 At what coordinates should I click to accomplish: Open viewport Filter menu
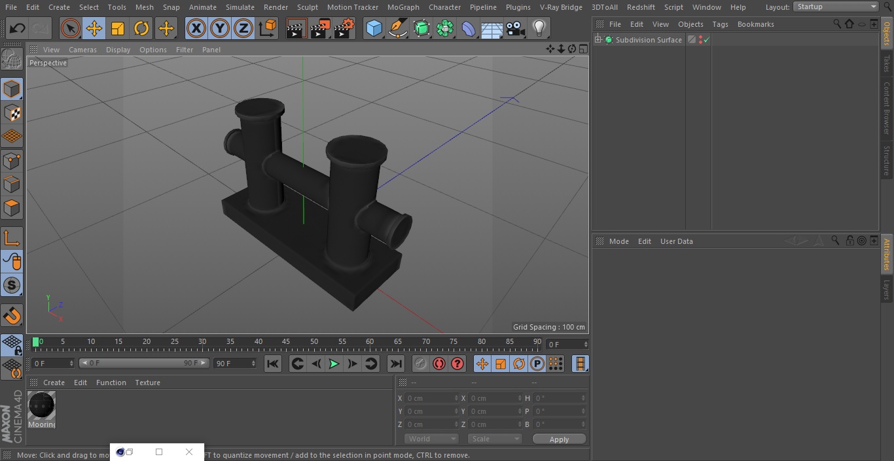[x=185, y=50]
